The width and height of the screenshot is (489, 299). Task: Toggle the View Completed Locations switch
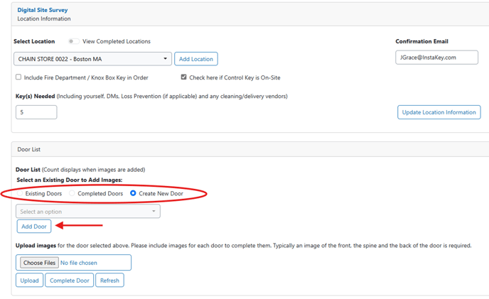(x=73, y=41)
